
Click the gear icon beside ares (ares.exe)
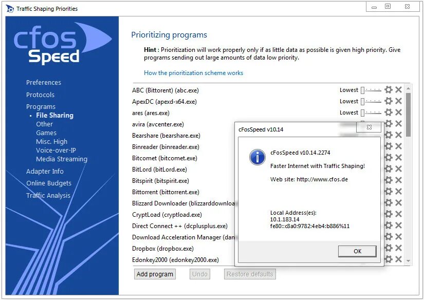pyautogui.click(x=389, y=113)
